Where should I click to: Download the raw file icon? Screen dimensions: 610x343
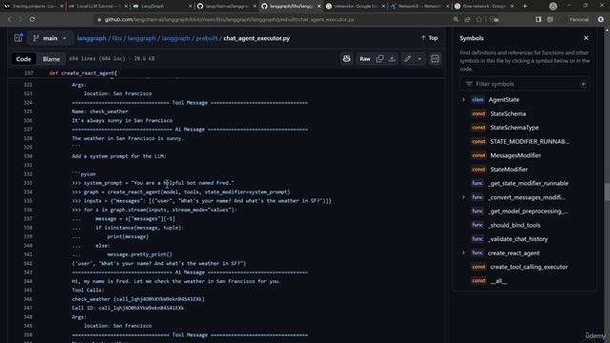click(392, 59)
